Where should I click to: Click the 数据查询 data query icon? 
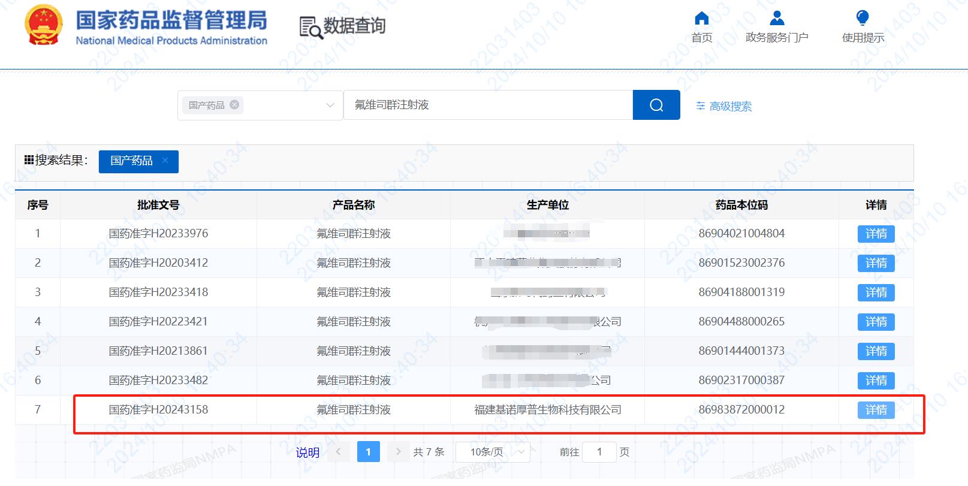click(310, 28)
